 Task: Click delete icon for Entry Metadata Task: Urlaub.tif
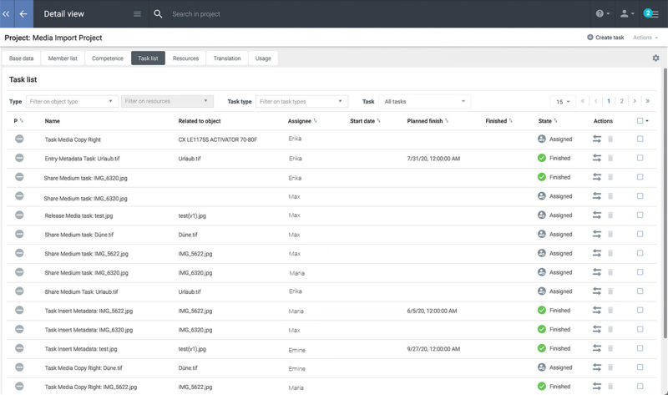click(610, 158)
